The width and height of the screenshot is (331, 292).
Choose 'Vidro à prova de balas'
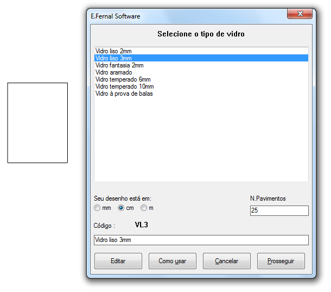click(x=124, y=94)
